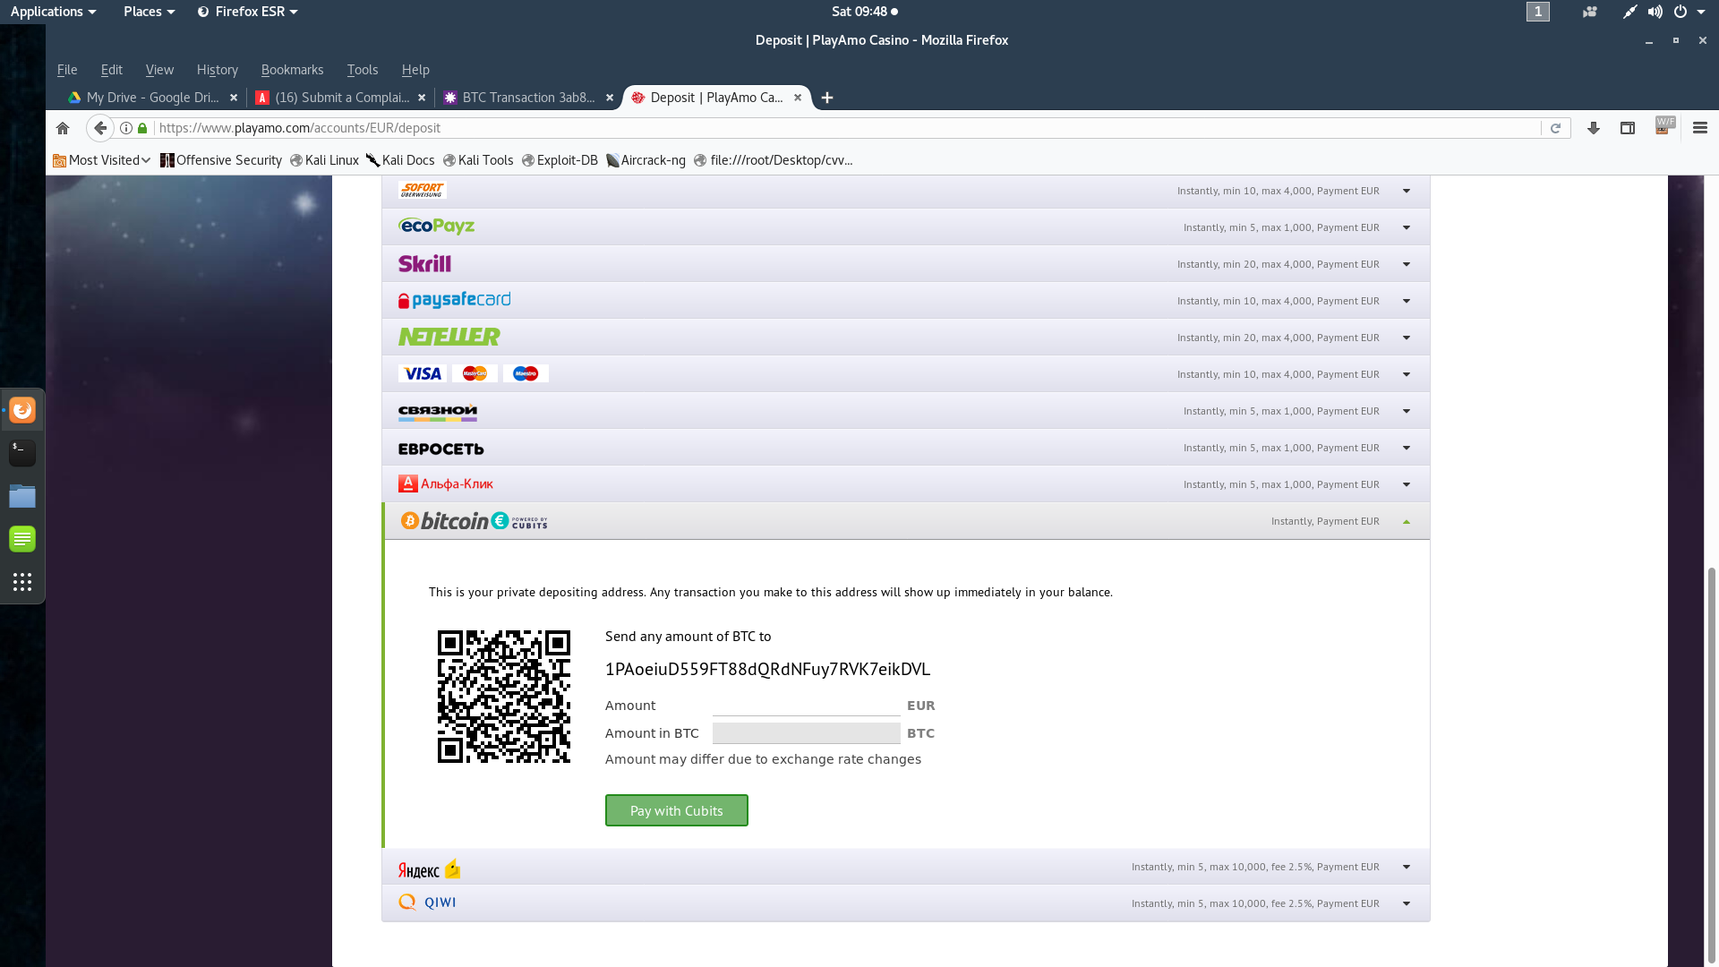Open Terminal from the dock
Screen dimensions: 1719x967
click(x=22, y=452)
